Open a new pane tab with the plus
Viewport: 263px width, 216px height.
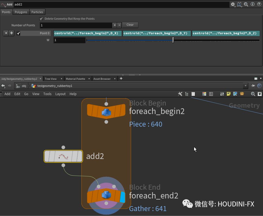(x=121, y=79)
